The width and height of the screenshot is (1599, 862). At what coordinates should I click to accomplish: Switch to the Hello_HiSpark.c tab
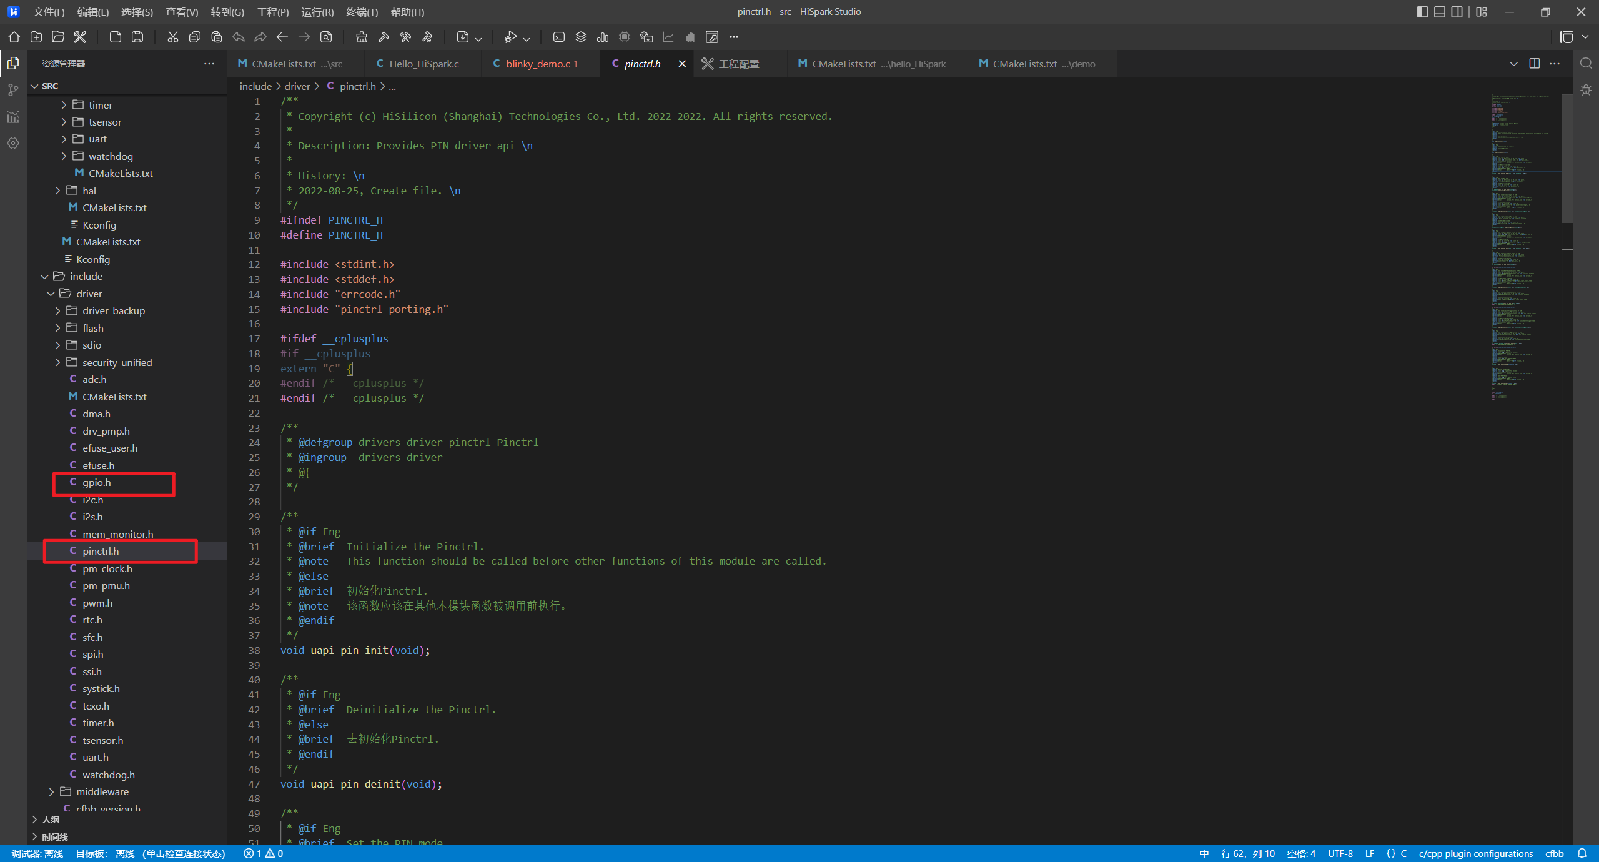tap(423, 64)
